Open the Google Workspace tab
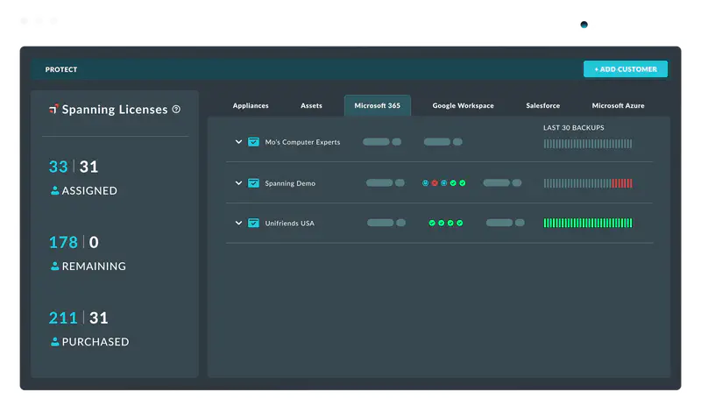The height and width of the screenshot is (406, 701). (x=463, y=105)
